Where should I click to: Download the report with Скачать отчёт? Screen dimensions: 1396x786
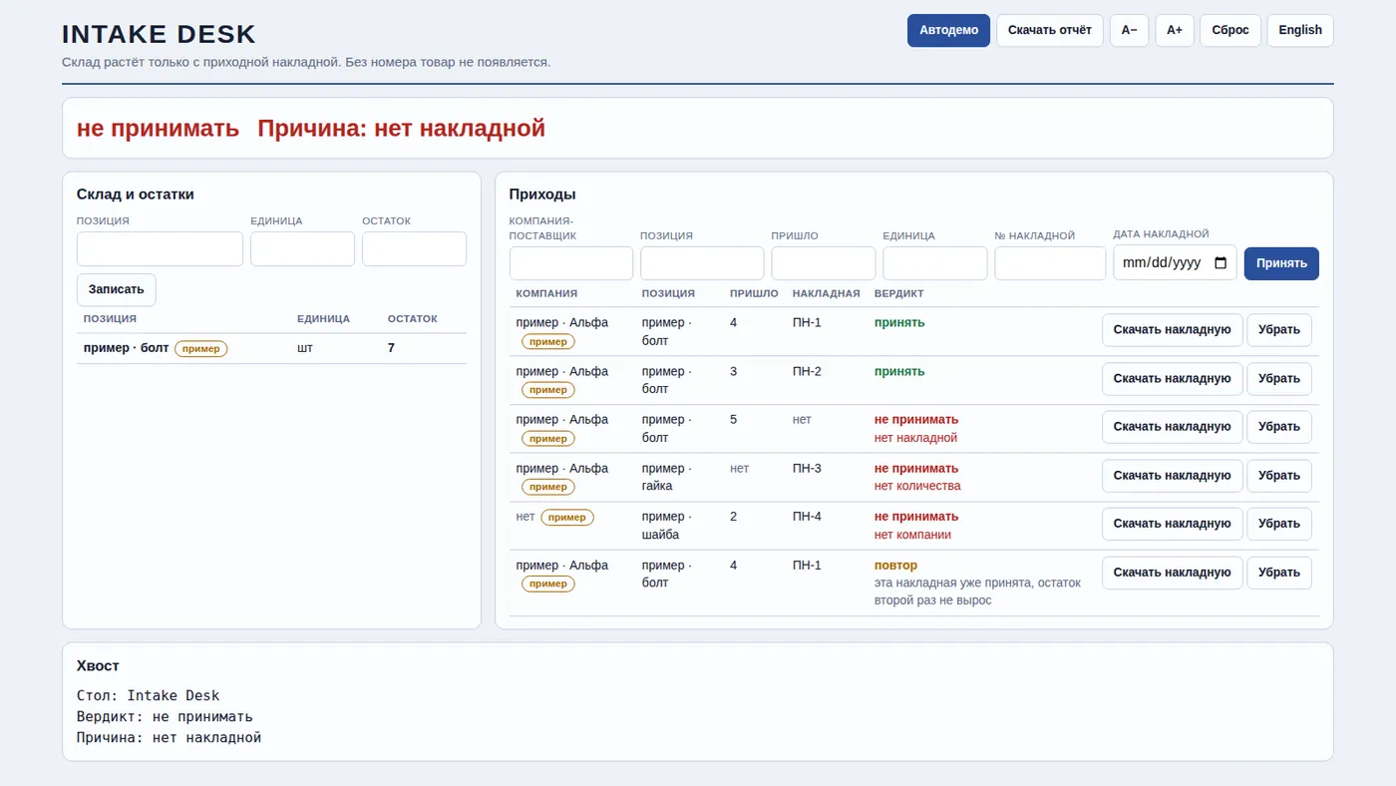[x=1050, y=30]
